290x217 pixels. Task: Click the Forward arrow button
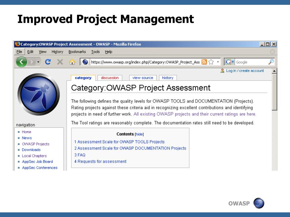tap(32, 62)
